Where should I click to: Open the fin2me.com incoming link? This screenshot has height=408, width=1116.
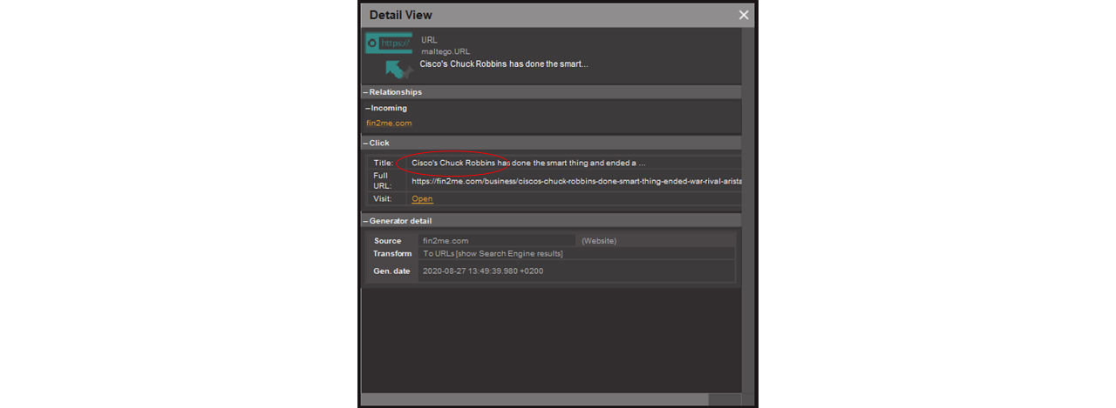[x=389, y=123]
